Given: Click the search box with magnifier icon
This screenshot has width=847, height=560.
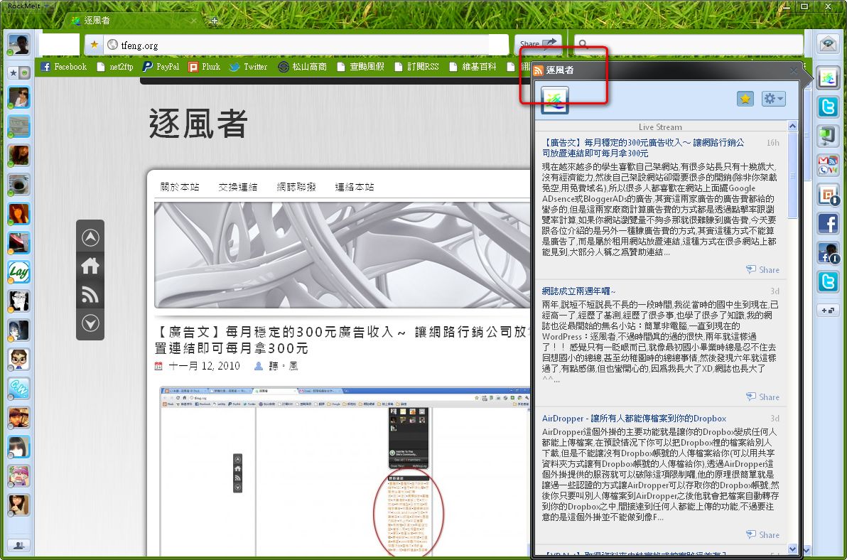Looking at the screenshot, I should 688,44.
